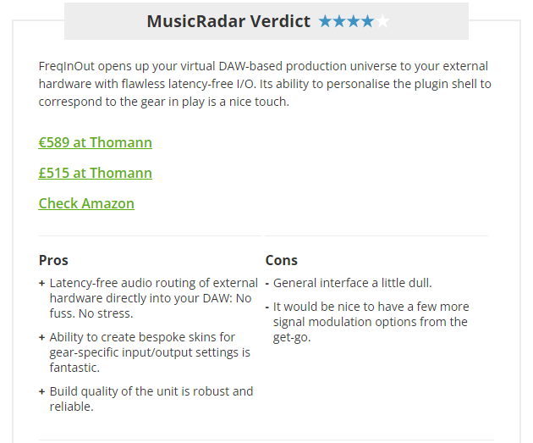Click the plus icon beside Build quality pro
The height and width of the screenshot is (443, 533).
42,391
